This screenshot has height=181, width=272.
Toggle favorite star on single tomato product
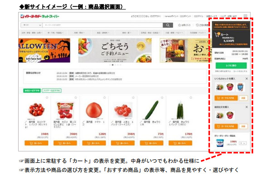coord(104,98)
